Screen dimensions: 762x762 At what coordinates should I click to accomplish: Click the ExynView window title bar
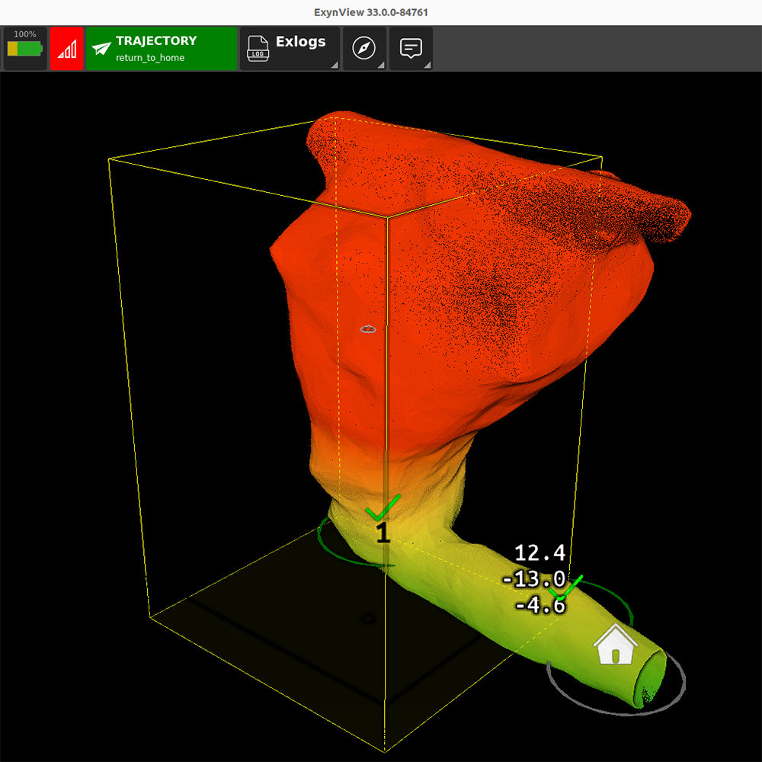click(x=381, y=12)
